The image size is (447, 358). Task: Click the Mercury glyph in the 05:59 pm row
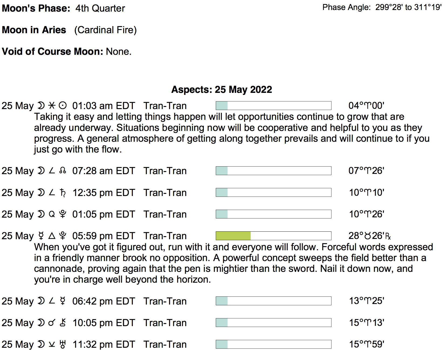point(41,236)
